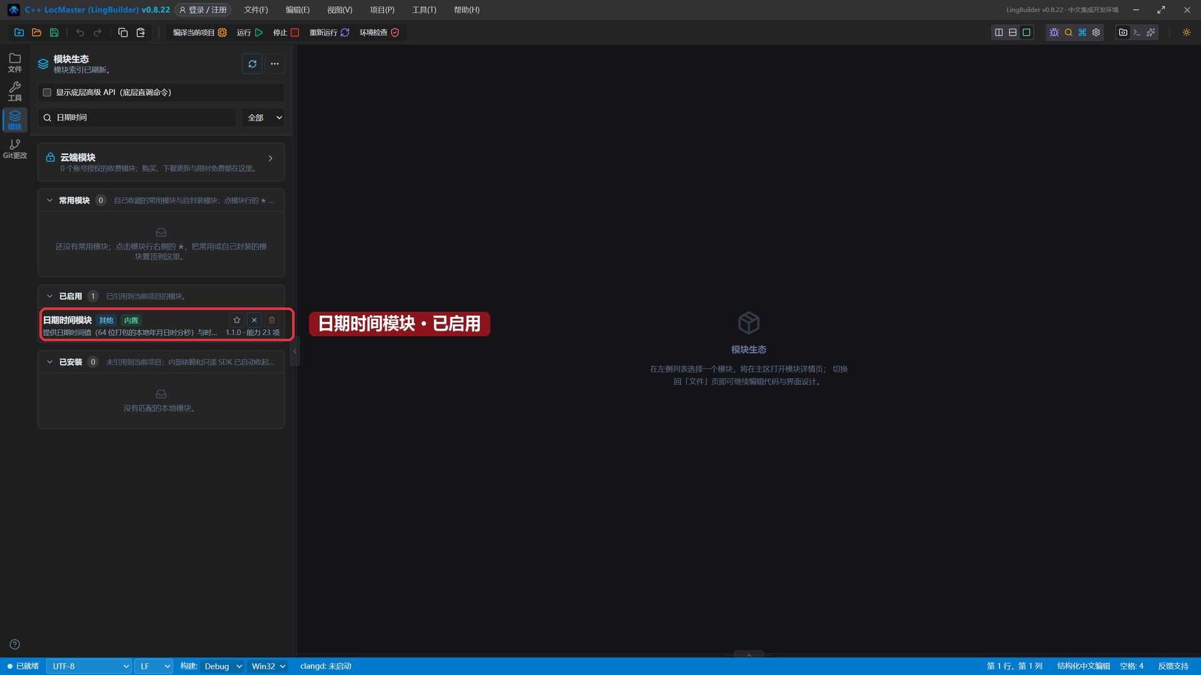Open the Win32 platform dropdown
Image resolution: width=1201 pixels, height=675 pixels.
(x=268, y=666)
